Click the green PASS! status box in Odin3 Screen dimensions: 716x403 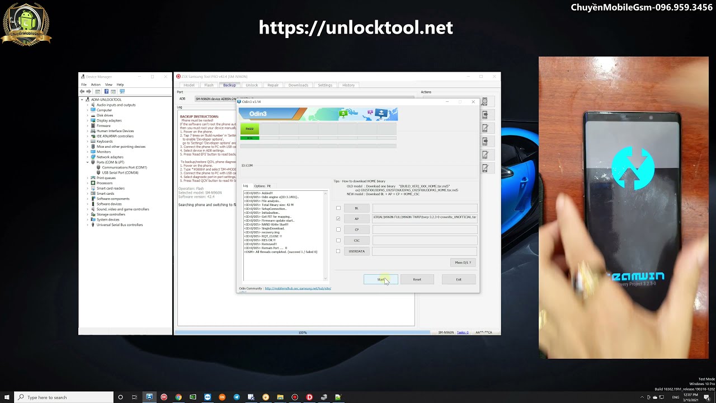coord(249,129)
